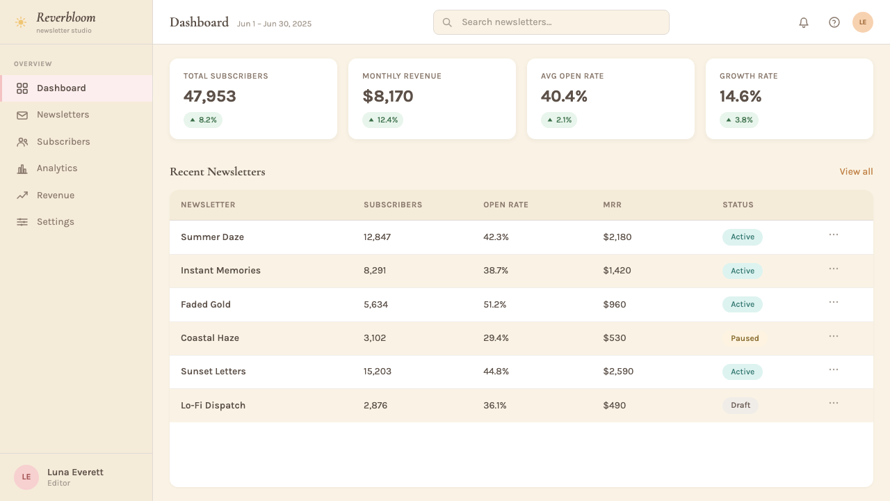This screenshot has height=501, width=890.
Task: Click the View all link
Action: point(856,172)
